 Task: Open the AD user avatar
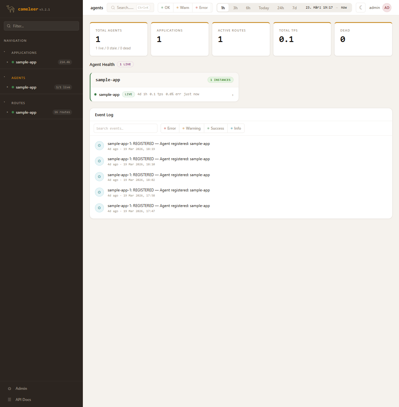387,8
